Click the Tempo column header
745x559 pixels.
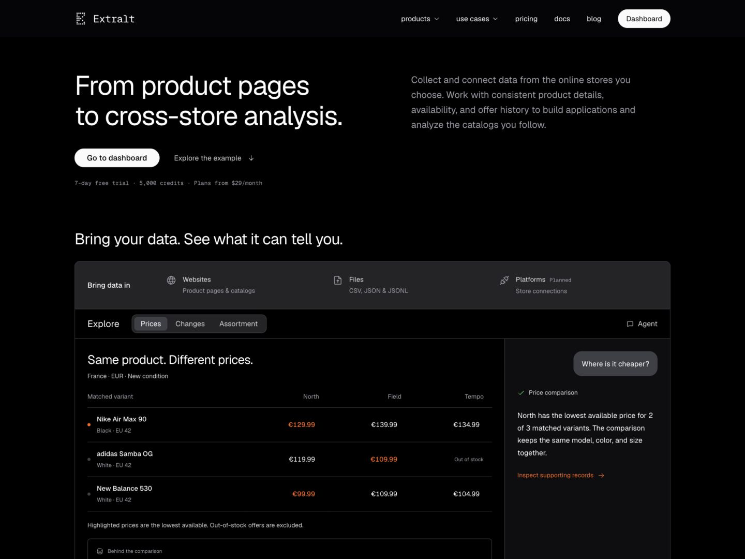pos(474,397)
